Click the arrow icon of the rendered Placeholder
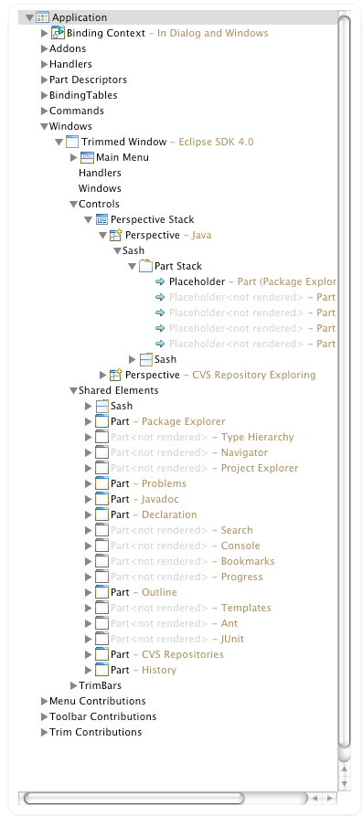This screenshot has height=816, width=363. coord(160,281)
